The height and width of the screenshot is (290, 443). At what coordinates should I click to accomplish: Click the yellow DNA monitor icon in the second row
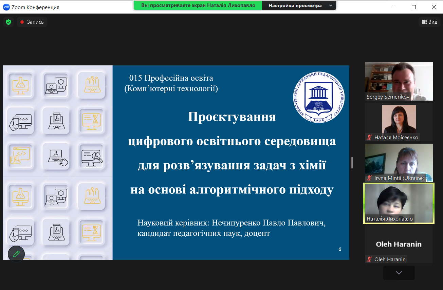(91, 122)
